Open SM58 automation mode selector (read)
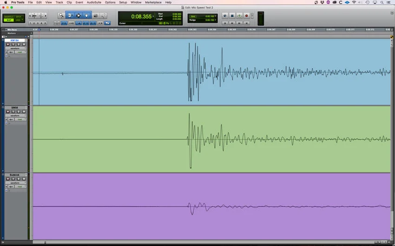The image size is (395, 246). 20,119
